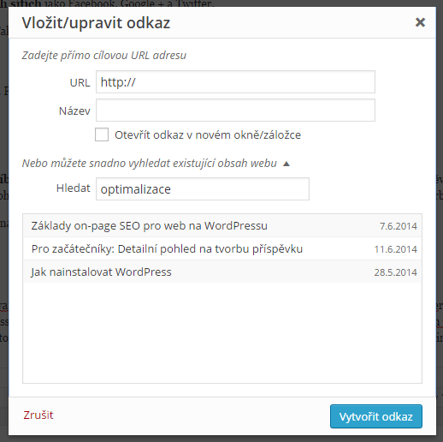
Task: Click into the empty Název text field
Action: [235, 110]
